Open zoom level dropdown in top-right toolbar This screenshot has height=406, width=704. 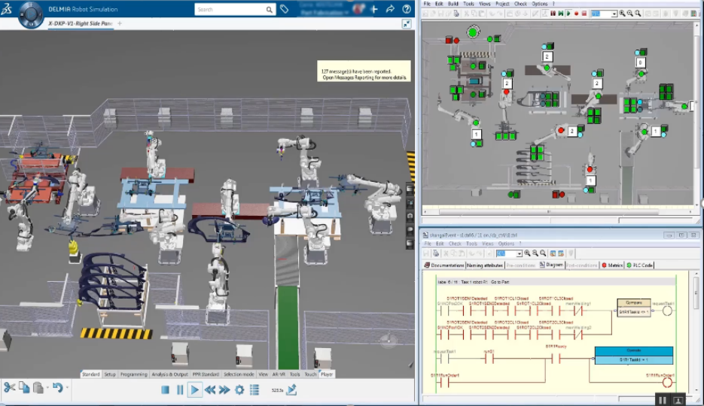tap(614, 14)
